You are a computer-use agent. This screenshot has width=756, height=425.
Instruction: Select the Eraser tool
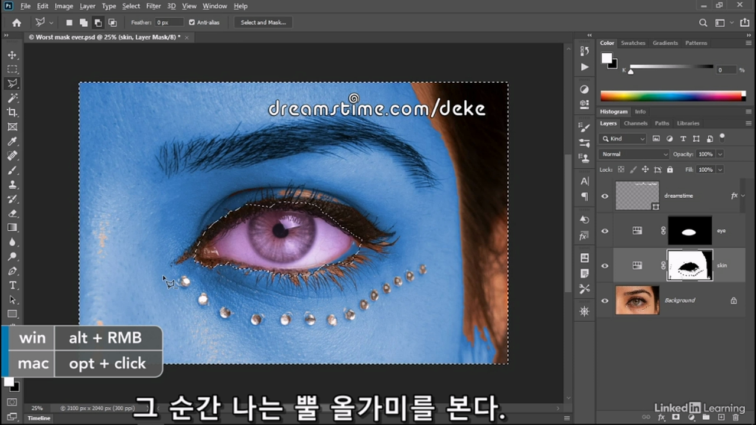[12, 213]
